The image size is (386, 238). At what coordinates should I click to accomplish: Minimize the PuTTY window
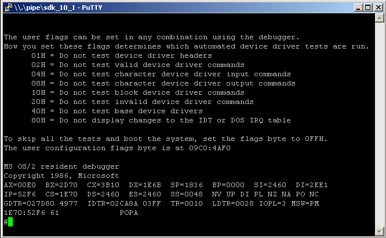point(358,8)
